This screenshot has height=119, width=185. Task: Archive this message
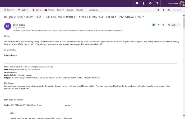click(x=49, y=10)
